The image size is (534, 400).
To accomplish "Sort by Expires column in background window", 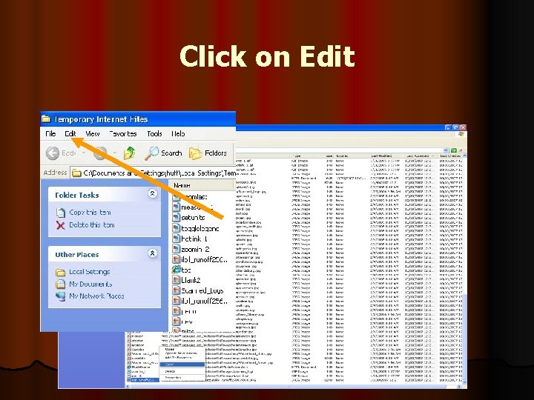I will [x=342, y=156].
